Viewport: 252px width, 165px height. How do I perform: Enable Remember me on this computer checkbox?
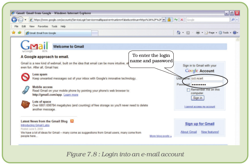[x=188, y=90]
